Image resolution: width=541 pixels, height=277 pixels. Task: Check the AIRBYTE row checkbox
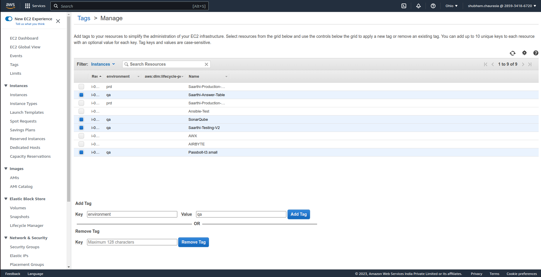pos(81,144)
